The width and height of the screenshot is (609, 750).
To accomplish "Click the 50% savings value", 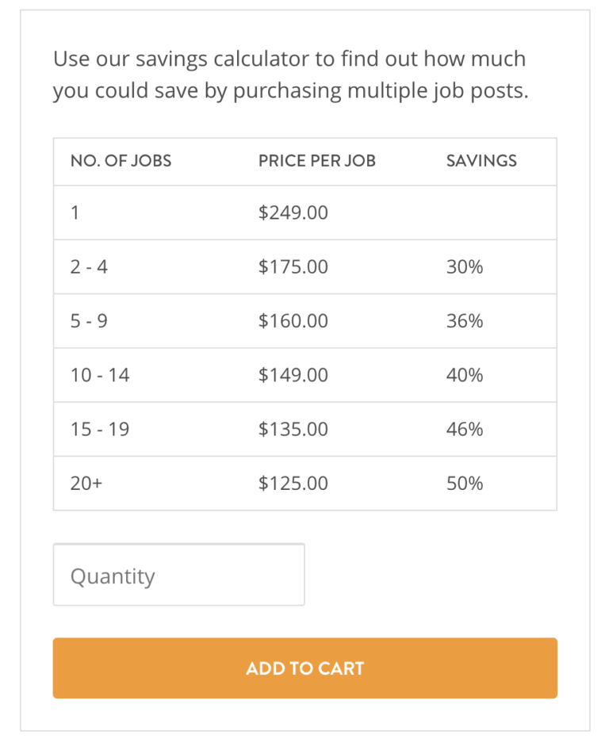I will 464,483.
